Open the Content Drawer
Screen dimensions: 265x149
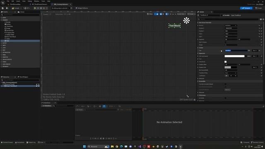pos(7,142)
